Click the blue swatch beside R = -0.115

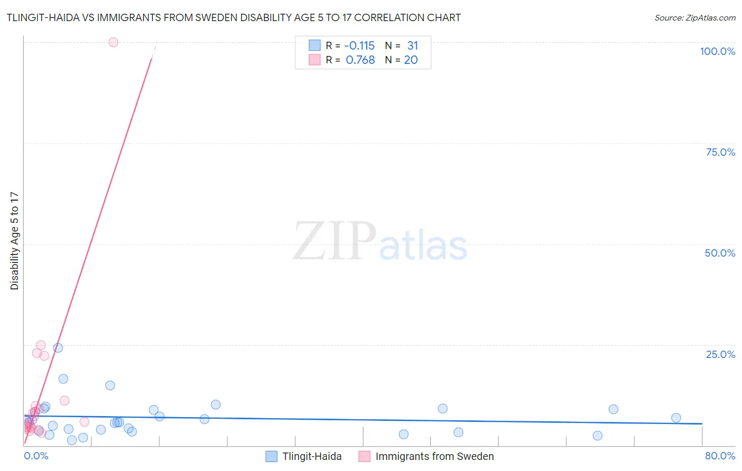tap(315, 45)
